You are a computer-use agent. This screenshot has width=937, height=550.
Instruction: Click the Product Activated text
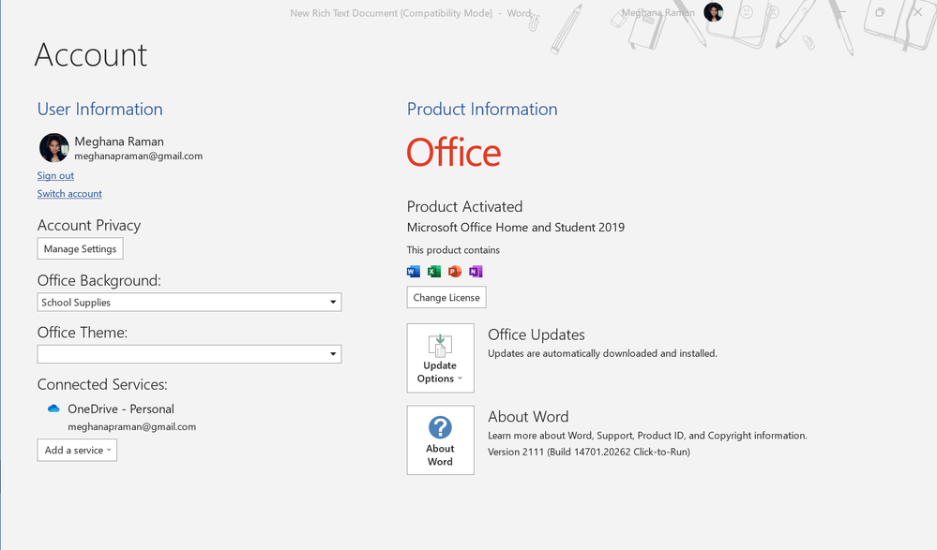click(465, 207)
